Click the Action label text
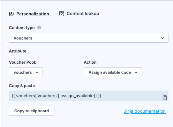The width and height of the screenshot is (173, 127). coord(90,62)
